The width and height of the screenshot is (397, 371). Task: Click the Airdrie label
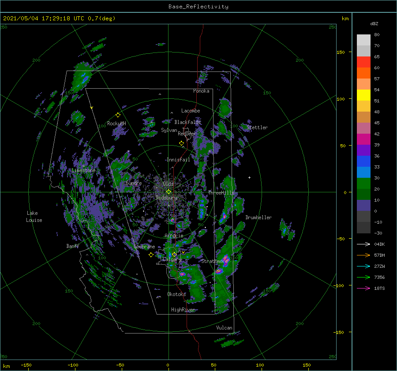coord(174,236)
